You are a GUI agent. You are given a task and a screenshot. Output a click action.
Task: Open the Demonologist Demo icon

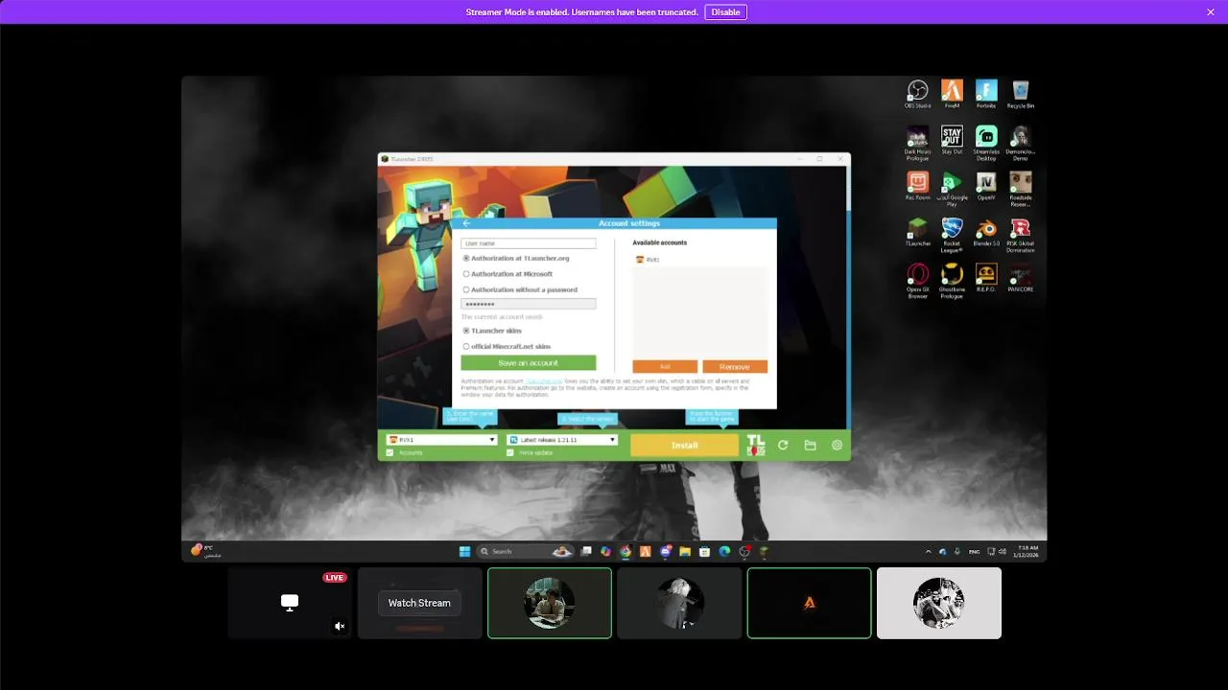point(1021,143)
